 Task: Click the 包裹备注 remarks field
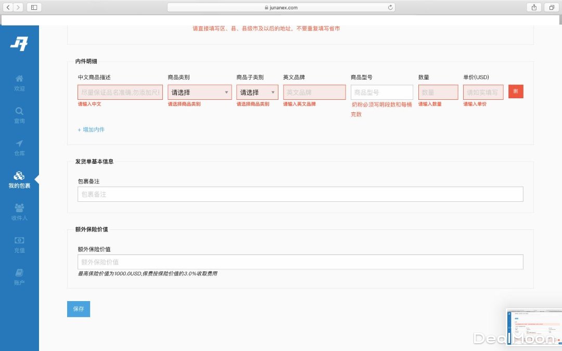300,194
